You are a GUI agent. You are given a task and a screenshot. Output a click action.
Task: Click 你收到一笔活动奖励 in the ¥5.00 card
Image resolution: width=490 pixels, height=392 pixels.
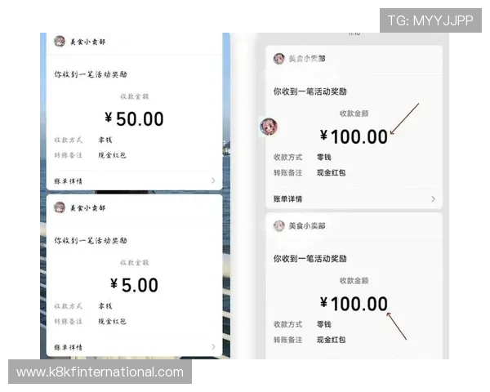click(x=91, y=240)
